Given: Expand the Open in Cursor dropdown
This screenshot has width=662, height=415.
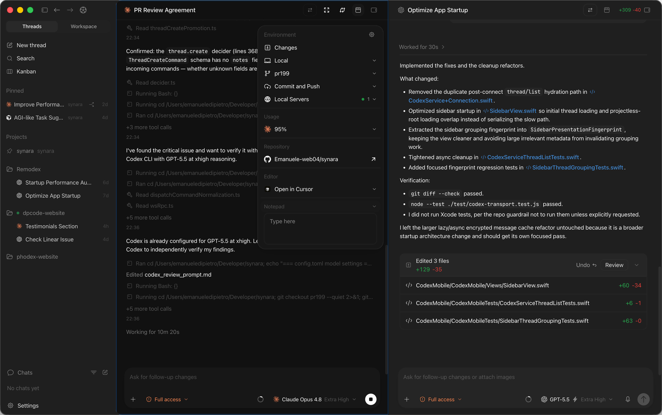Looking at the screenshot, I should [320, 189].
